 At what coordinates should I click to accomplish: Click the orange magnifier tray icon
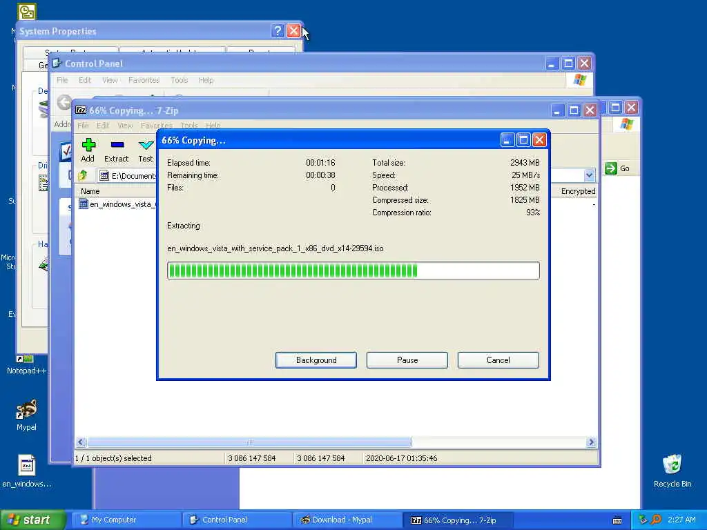(x=656, y=520)
